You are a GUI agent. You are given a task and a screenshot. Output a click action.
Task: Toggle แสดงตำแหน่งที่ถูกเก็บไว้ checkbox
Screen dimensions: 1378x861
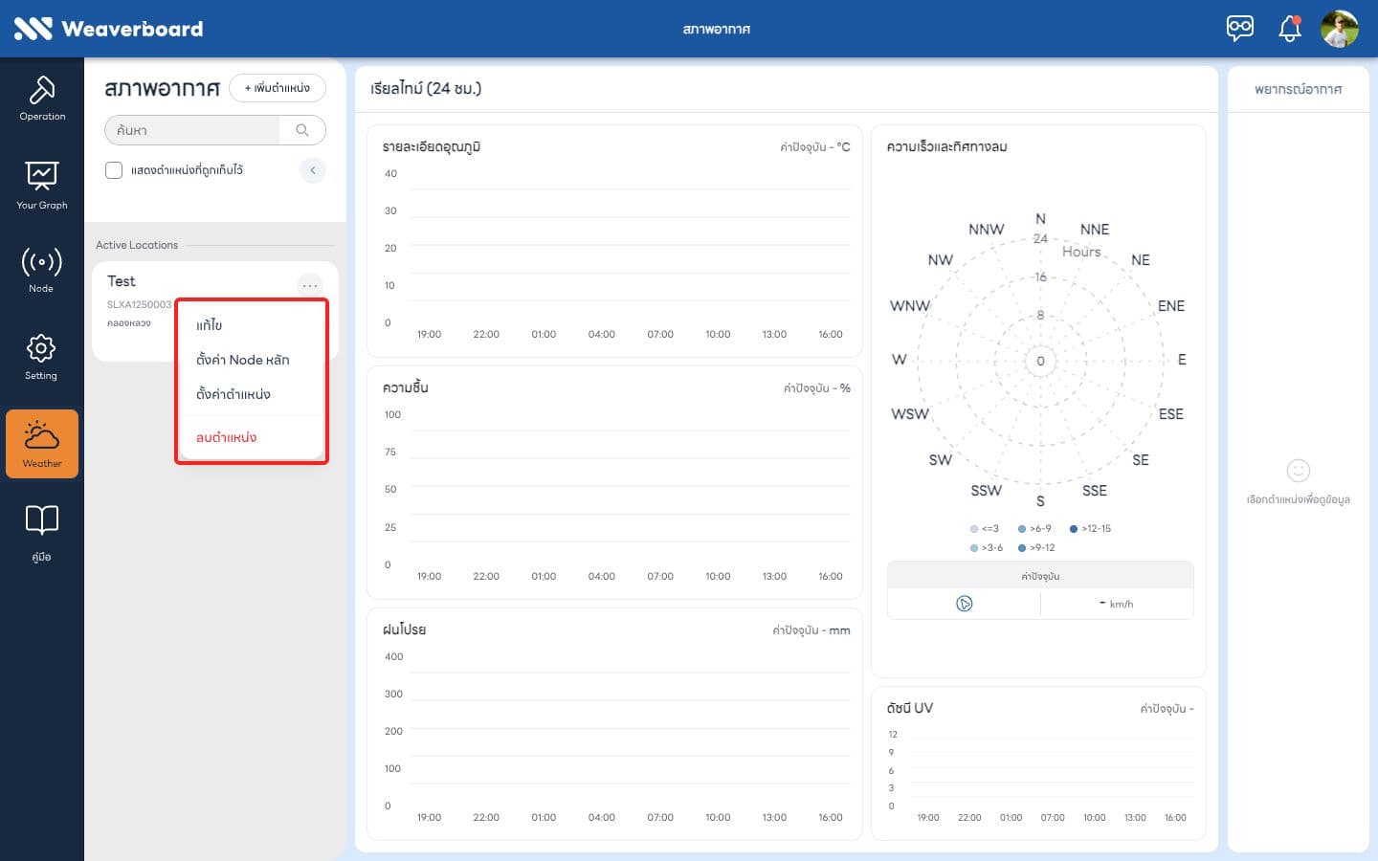point(114,170)
